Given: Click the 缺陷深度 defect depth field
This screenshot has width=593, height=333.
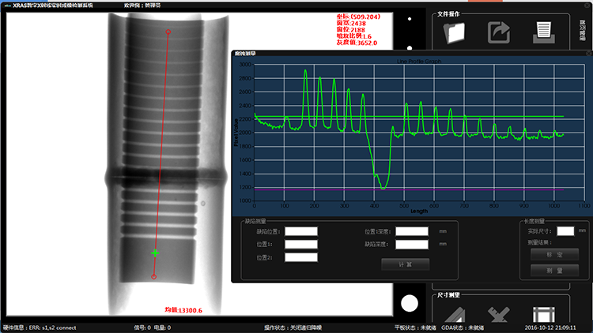Looking at the screenshot, I should click(412, 245).
